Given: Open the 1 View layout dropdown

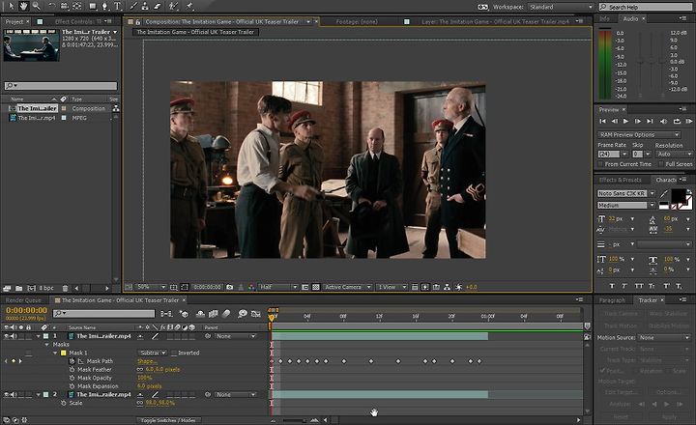Looking at the screenshot, I should coord(391,287).
